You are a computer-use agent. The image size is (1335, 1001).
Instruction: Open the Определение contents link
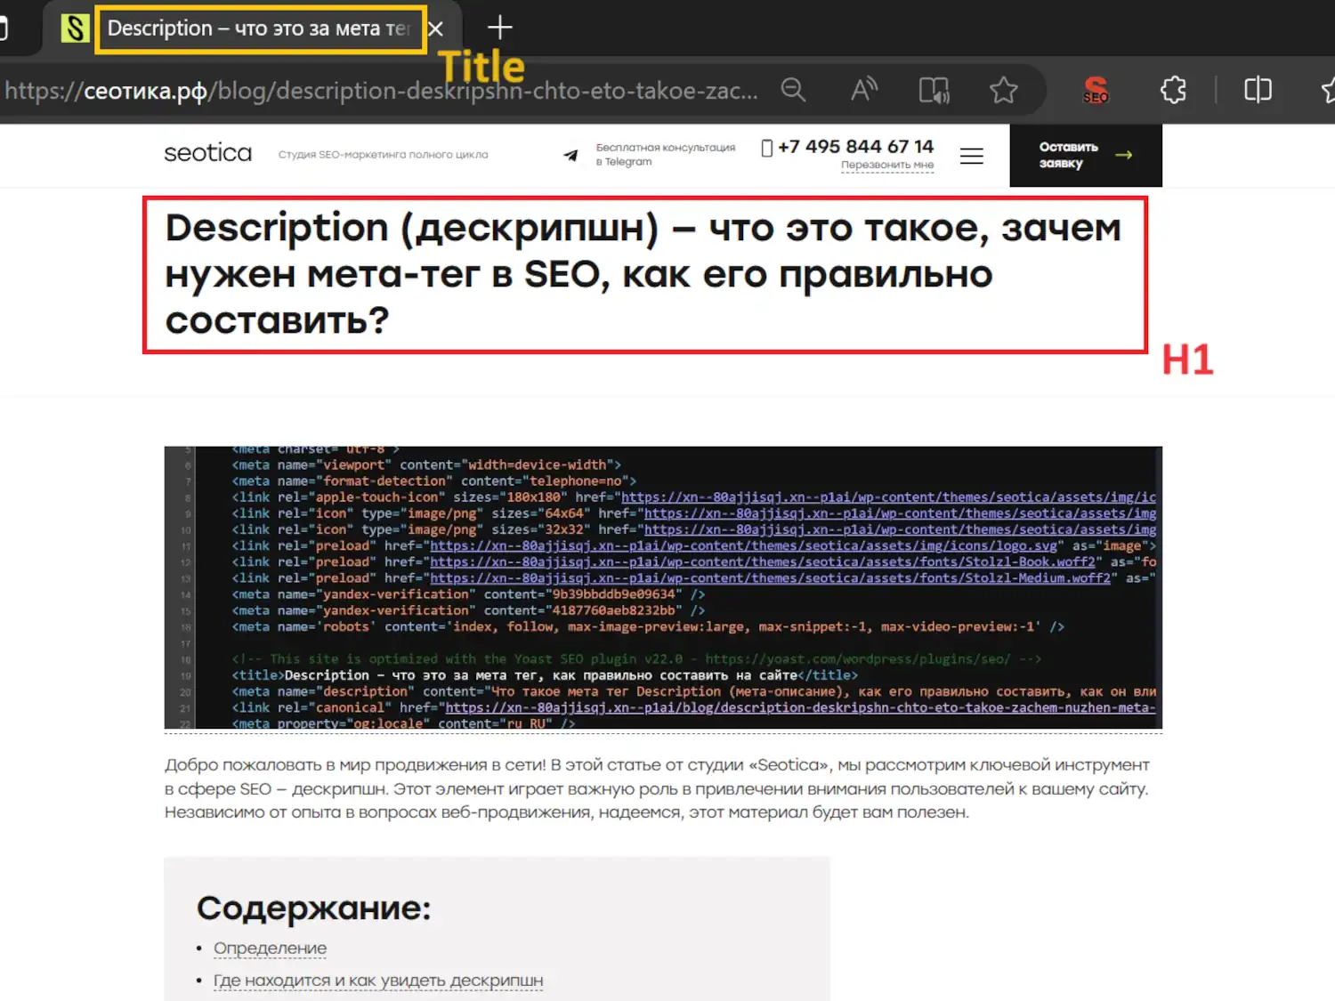click(x=270, y=949)
